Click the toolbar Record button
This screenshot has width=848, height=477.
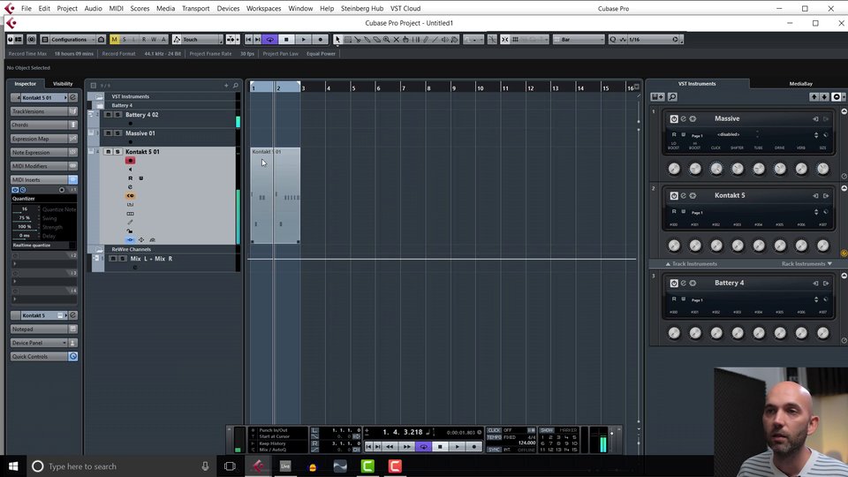point(320,40)
